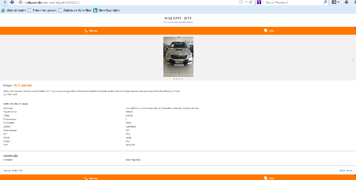The image size is (356, 180).
Task: Select the last gallery dot
Action: [182, 79]
